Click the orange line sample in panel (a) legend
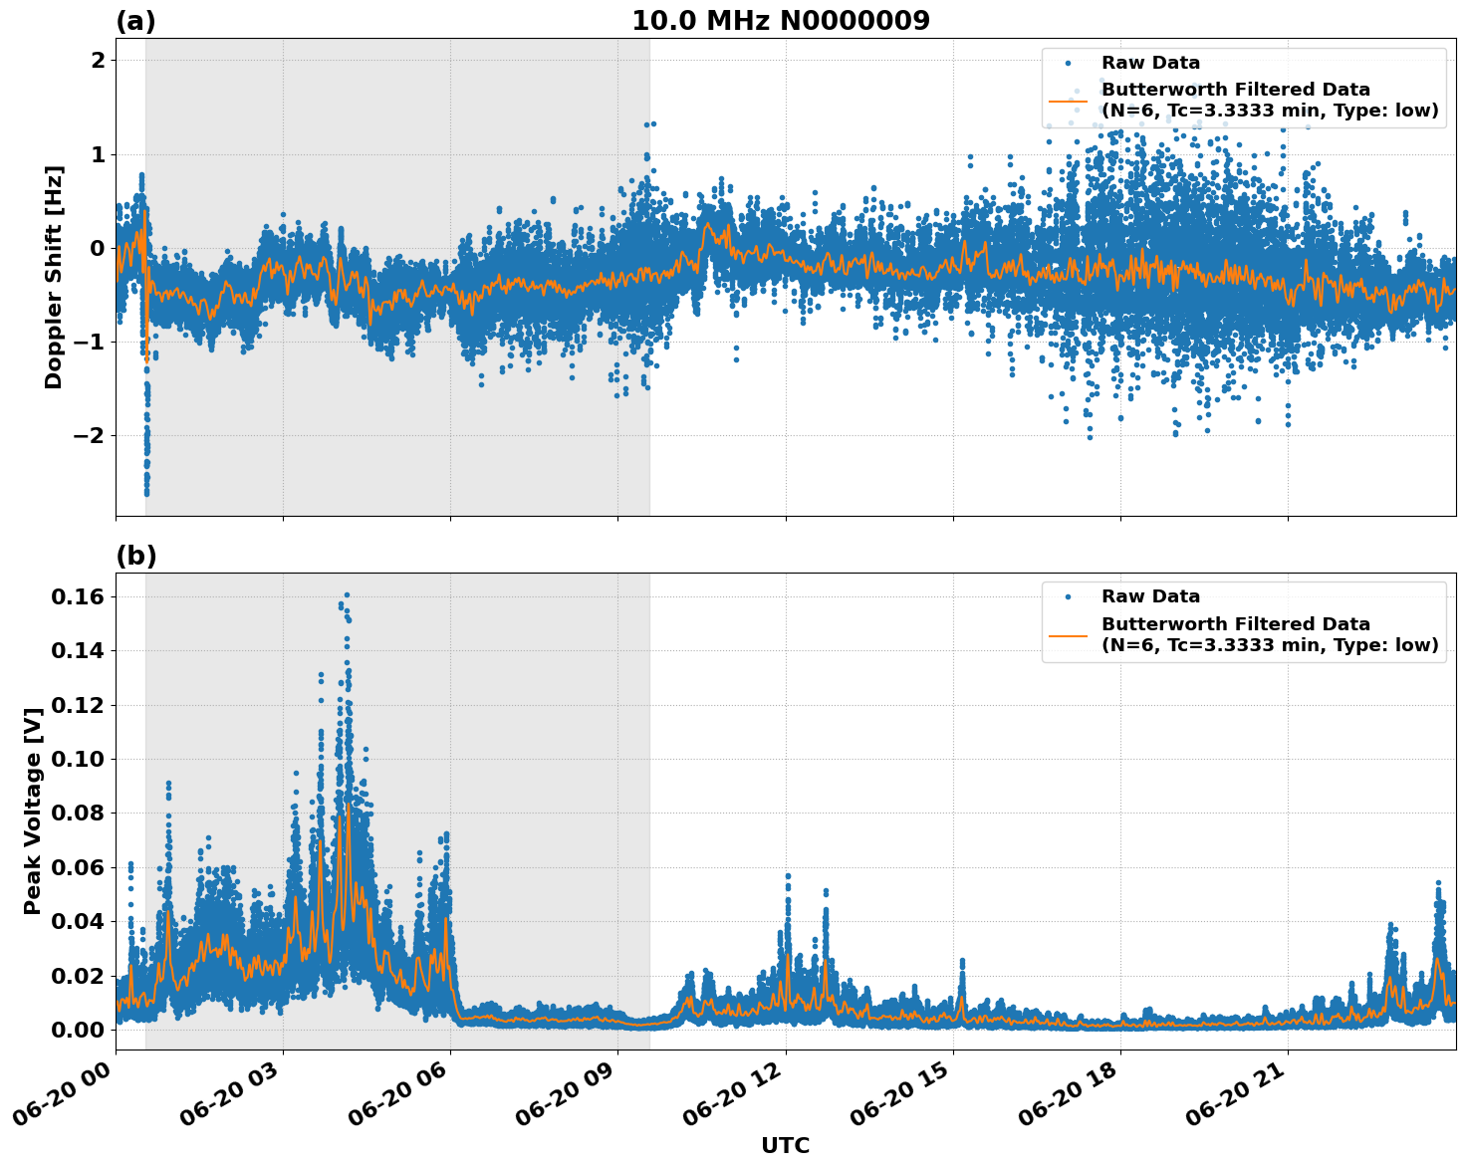The height and width of the screenshot is (1167, 1465). 1071,103
